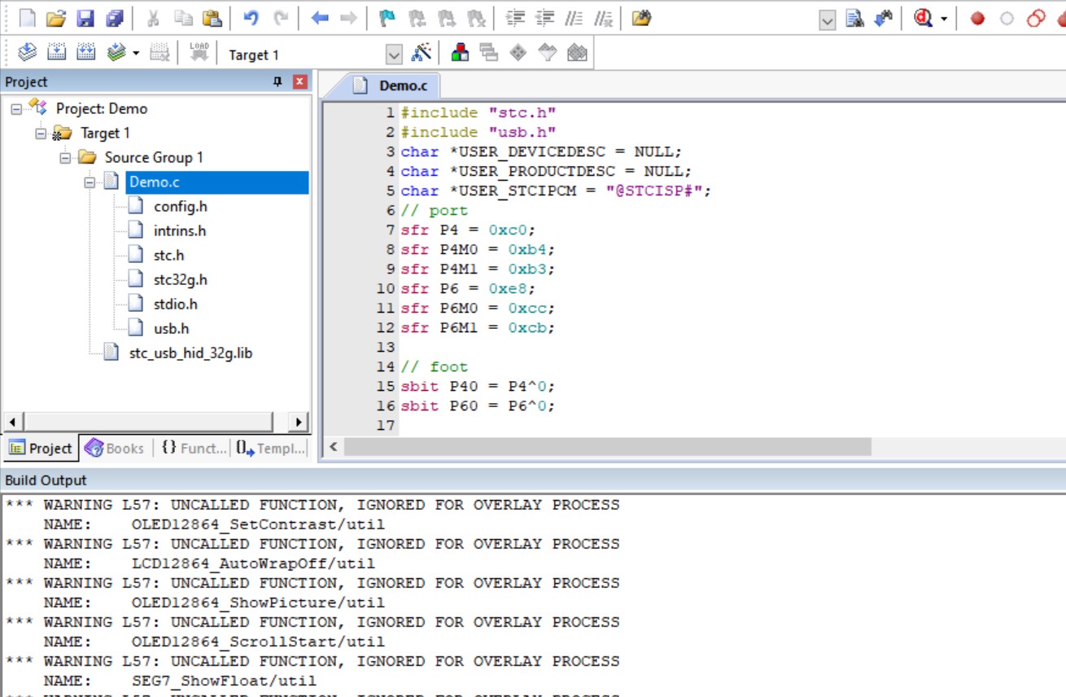Select the Demo.c editor tab
Screen dimensions: 1066x697
[395, 85]
